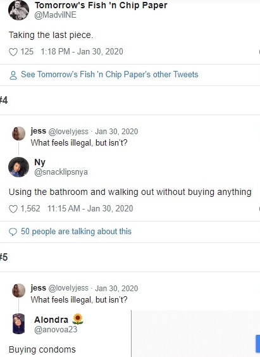Click @lovelyjess handle in the #4 tweet
This screenshot has width=260, height=357.
click(68, 132)
